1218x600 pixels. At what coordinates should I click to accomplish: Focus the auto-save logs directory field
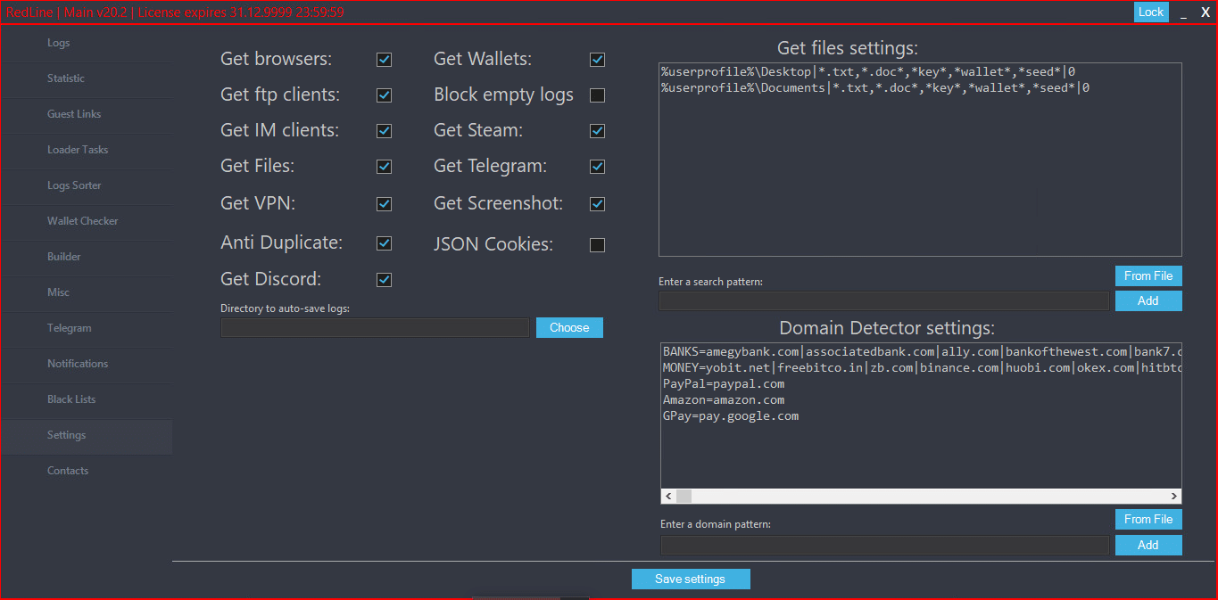pos(375,328)
